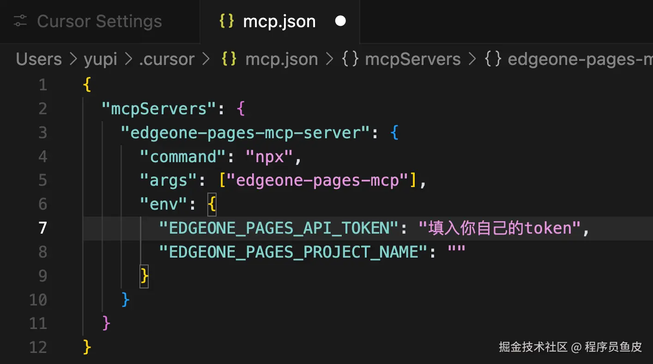Open the yupi breadcrumb segment
This screenshot has height=364, width=653.
tap(100, 59)
